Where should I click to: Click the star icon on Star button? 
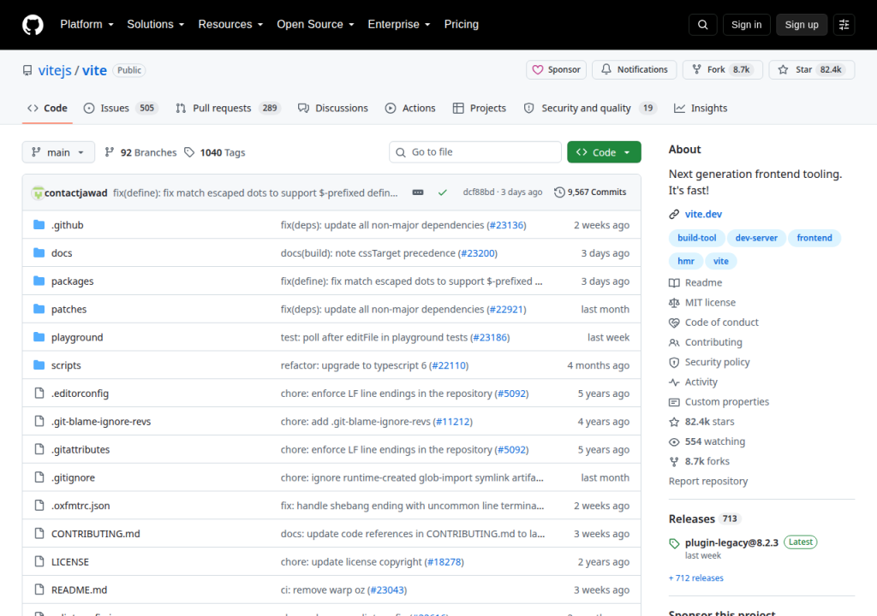coord(783,70)
